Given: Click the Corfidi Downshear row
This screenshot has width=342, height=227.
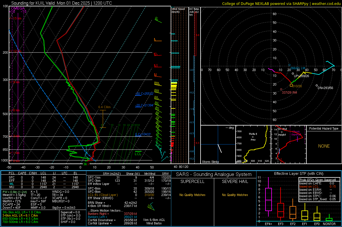Looking at the screenshot, I should [112, 220].
